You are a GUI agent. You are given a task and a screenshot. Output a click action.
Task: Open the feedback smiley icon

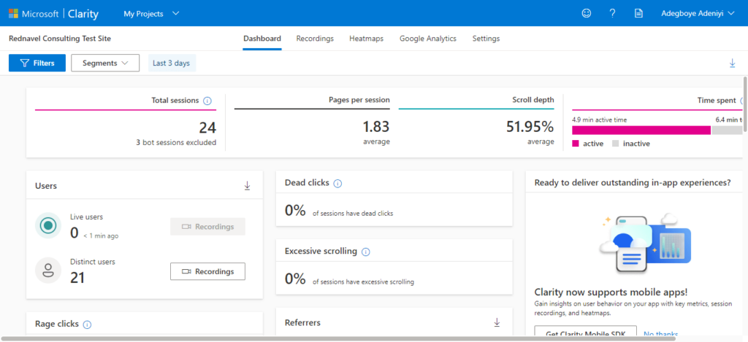(x=587, y=14)
